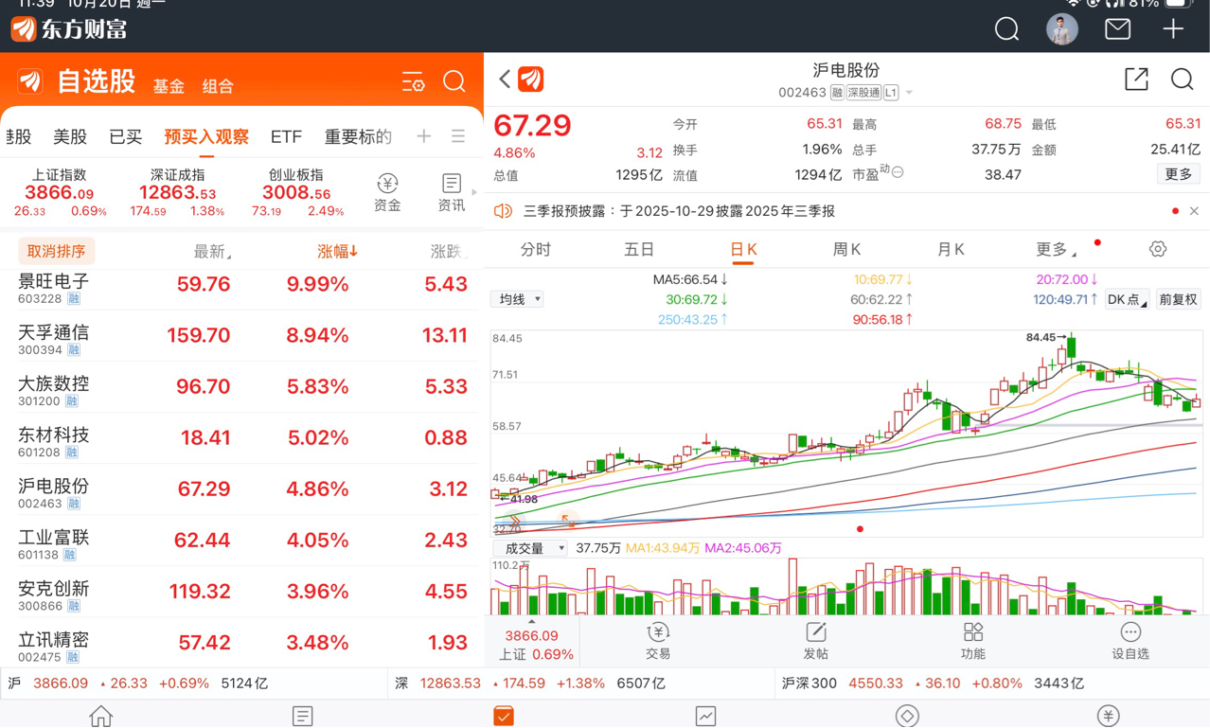Tap the announcement speaker icon
This screenshot has width=1210, height=728.
503,211
